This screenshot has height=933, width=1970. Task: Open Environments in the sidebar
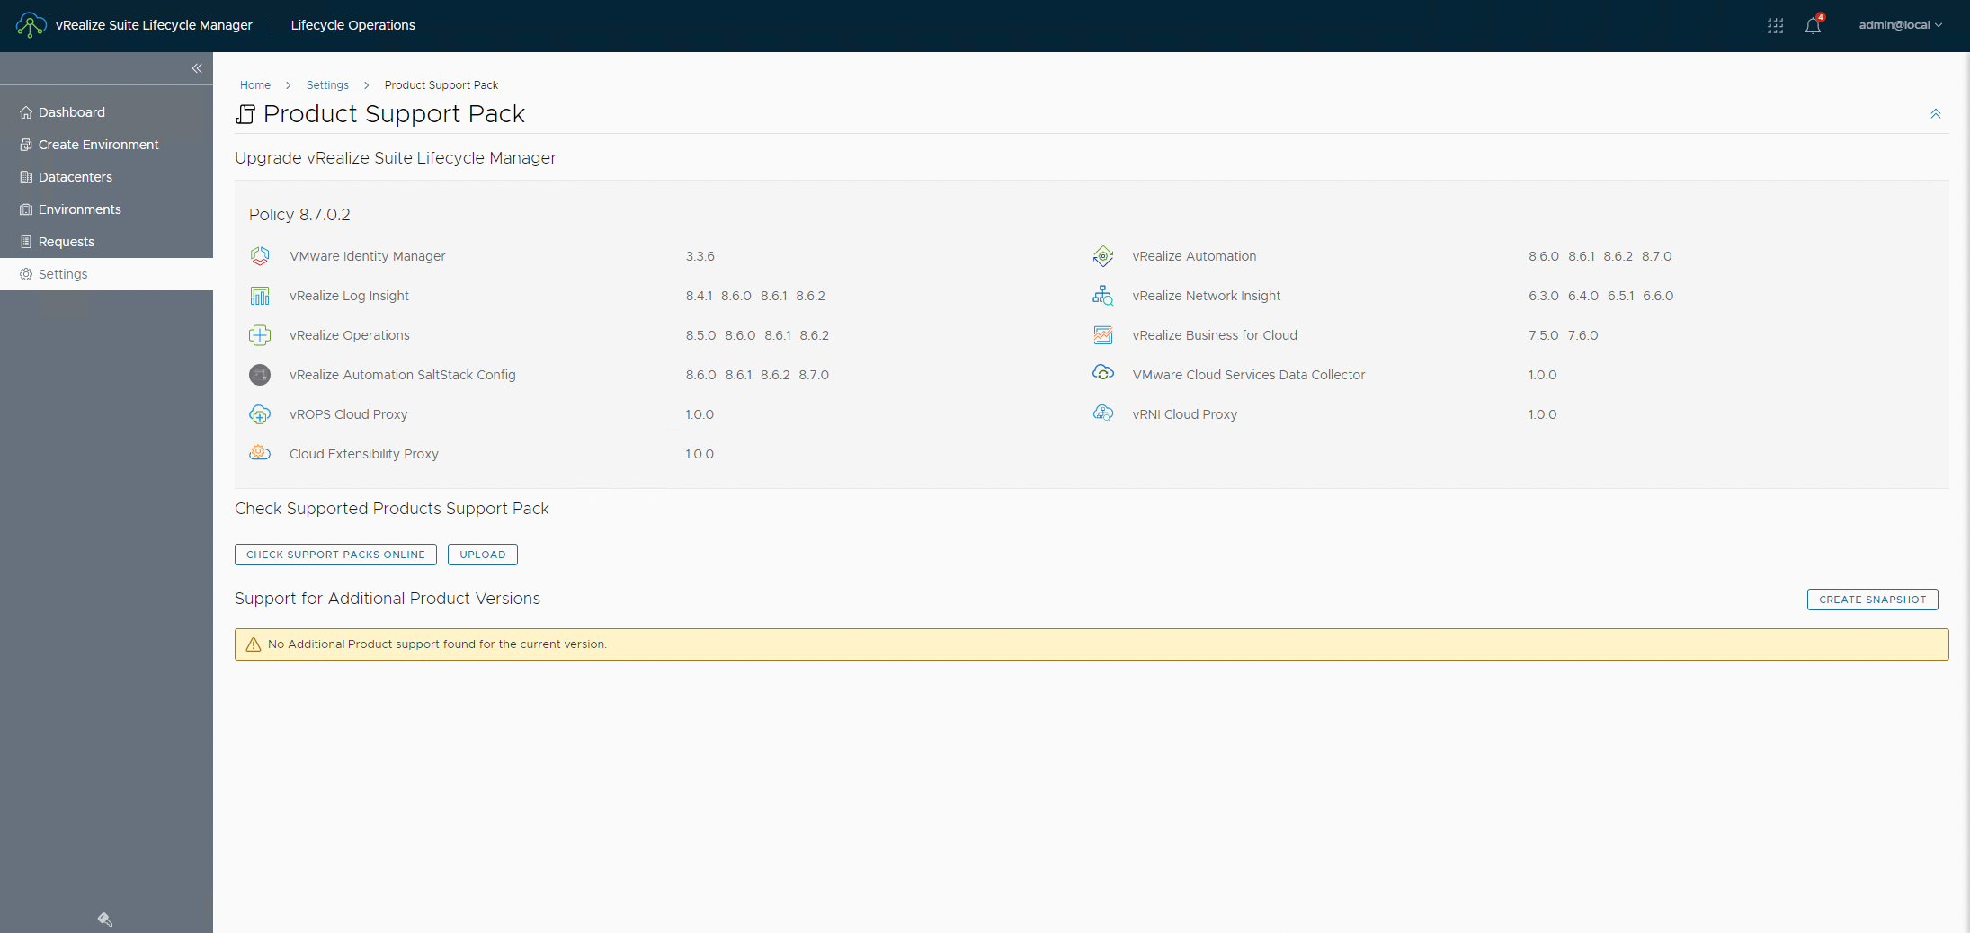click(106, 209)
